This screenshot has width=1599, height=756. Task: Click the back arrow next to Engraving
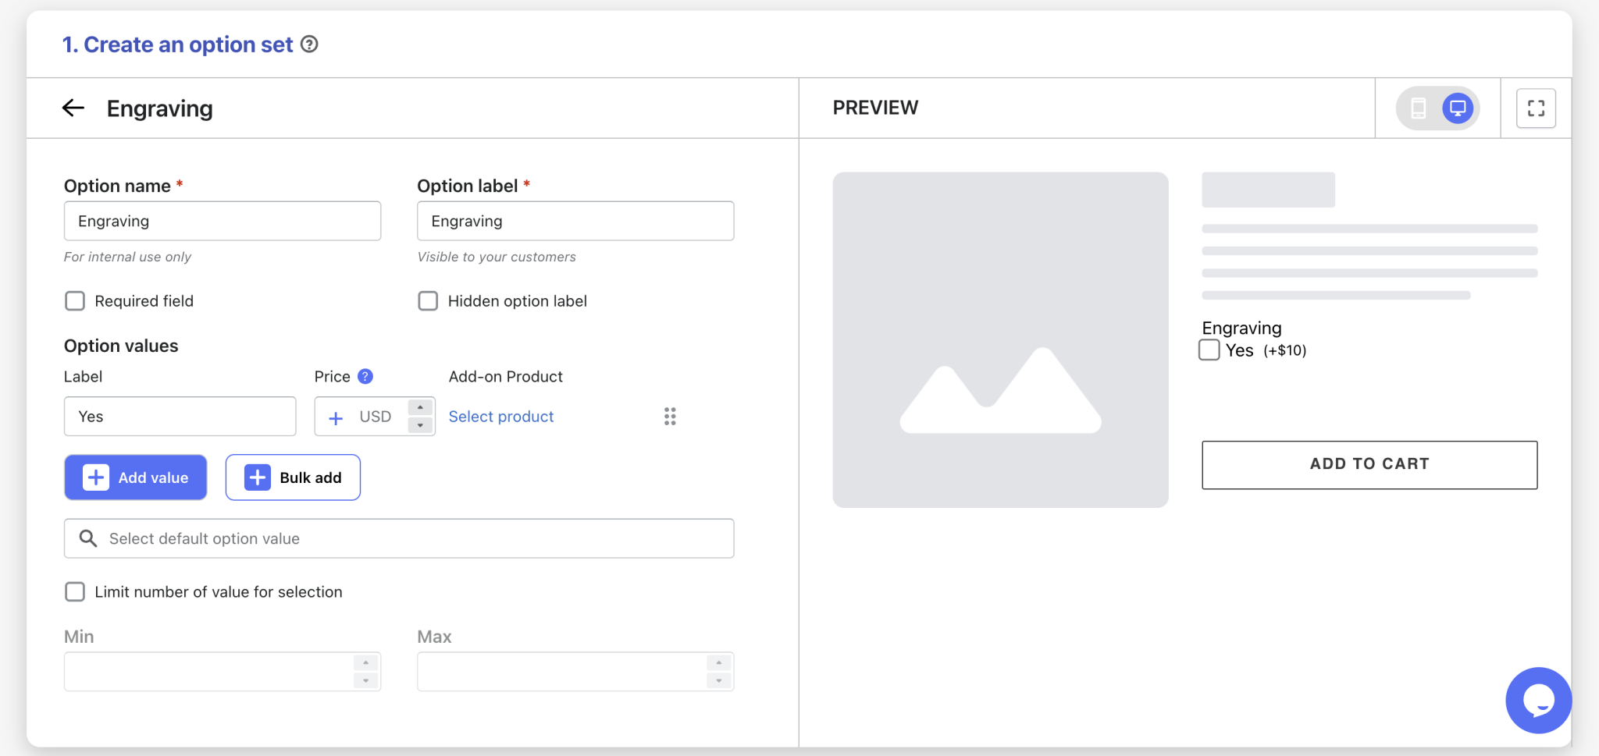73,108
